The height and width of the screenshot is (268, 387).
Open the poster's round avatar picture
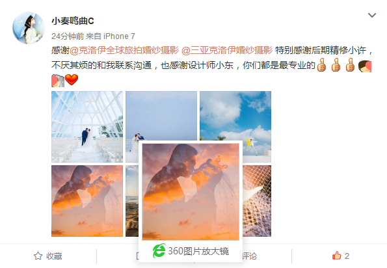coord(29,28)
